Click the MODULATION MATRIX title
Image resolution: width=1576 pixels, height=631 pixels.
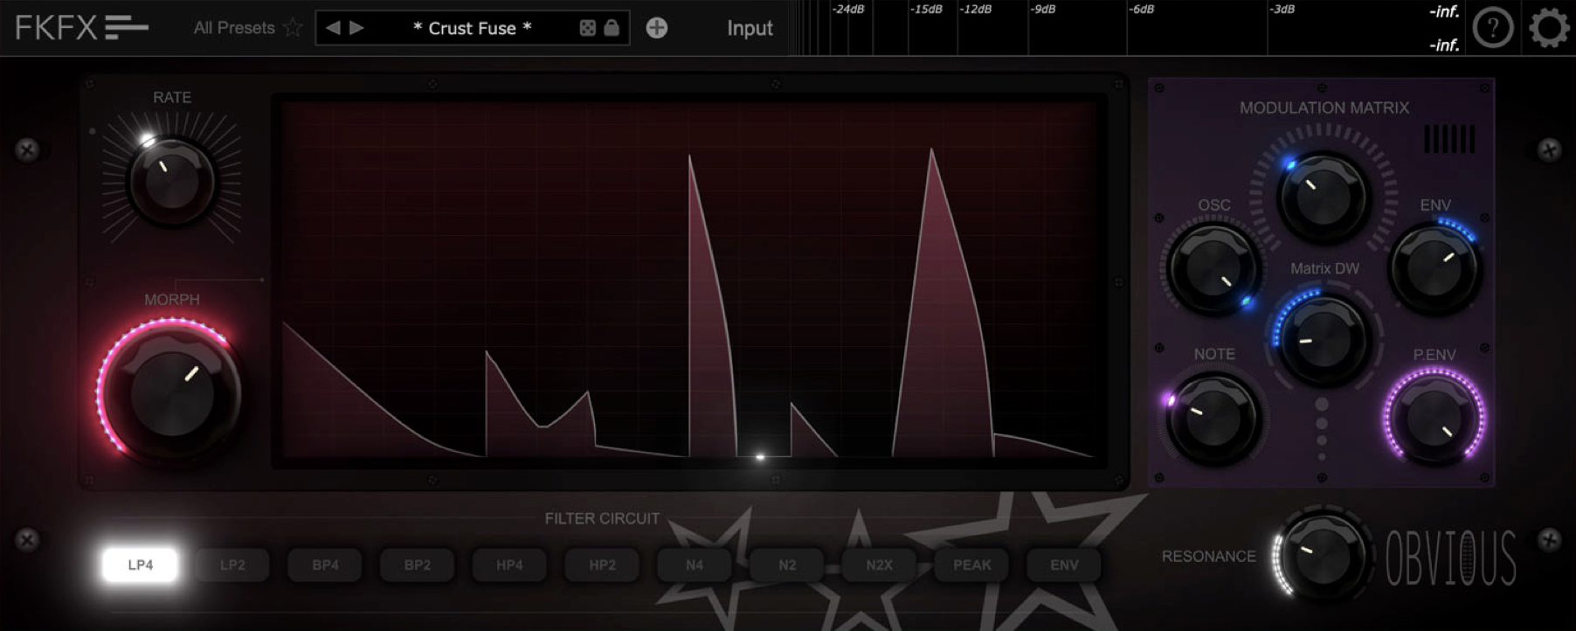1324,107
